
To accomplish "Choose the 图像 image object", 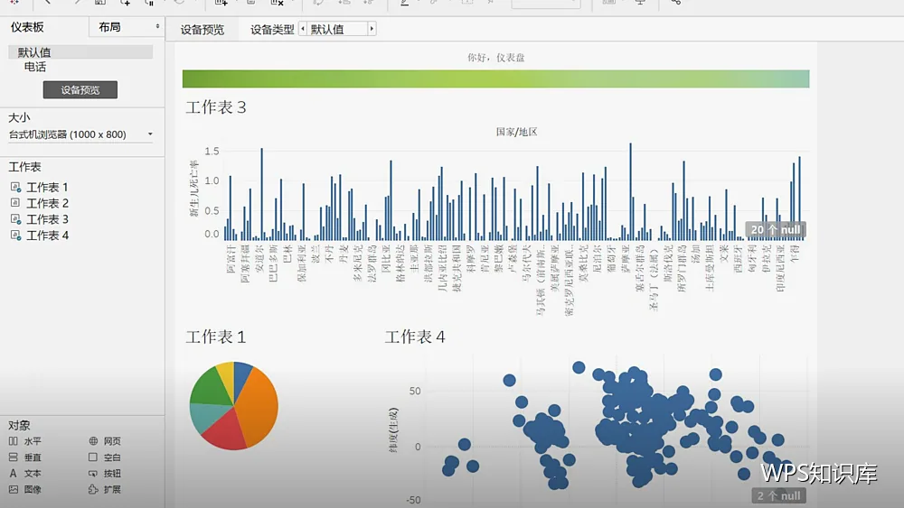I will 25,490.
